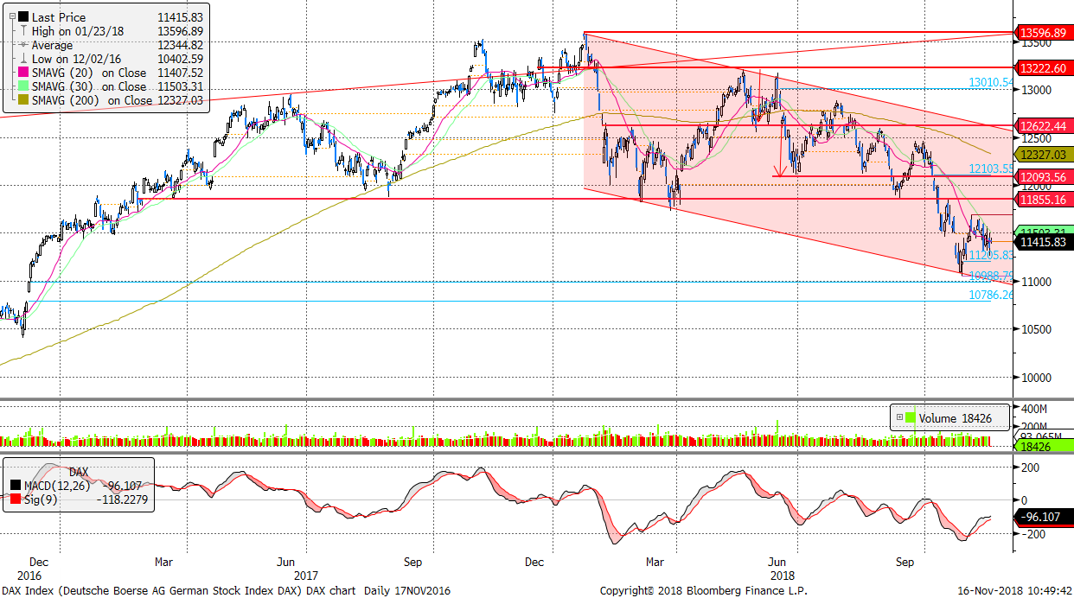Viewport: 1074px width, 598px height.
Task: Click the DAX title in MACD legend
Action: (80, 472)
